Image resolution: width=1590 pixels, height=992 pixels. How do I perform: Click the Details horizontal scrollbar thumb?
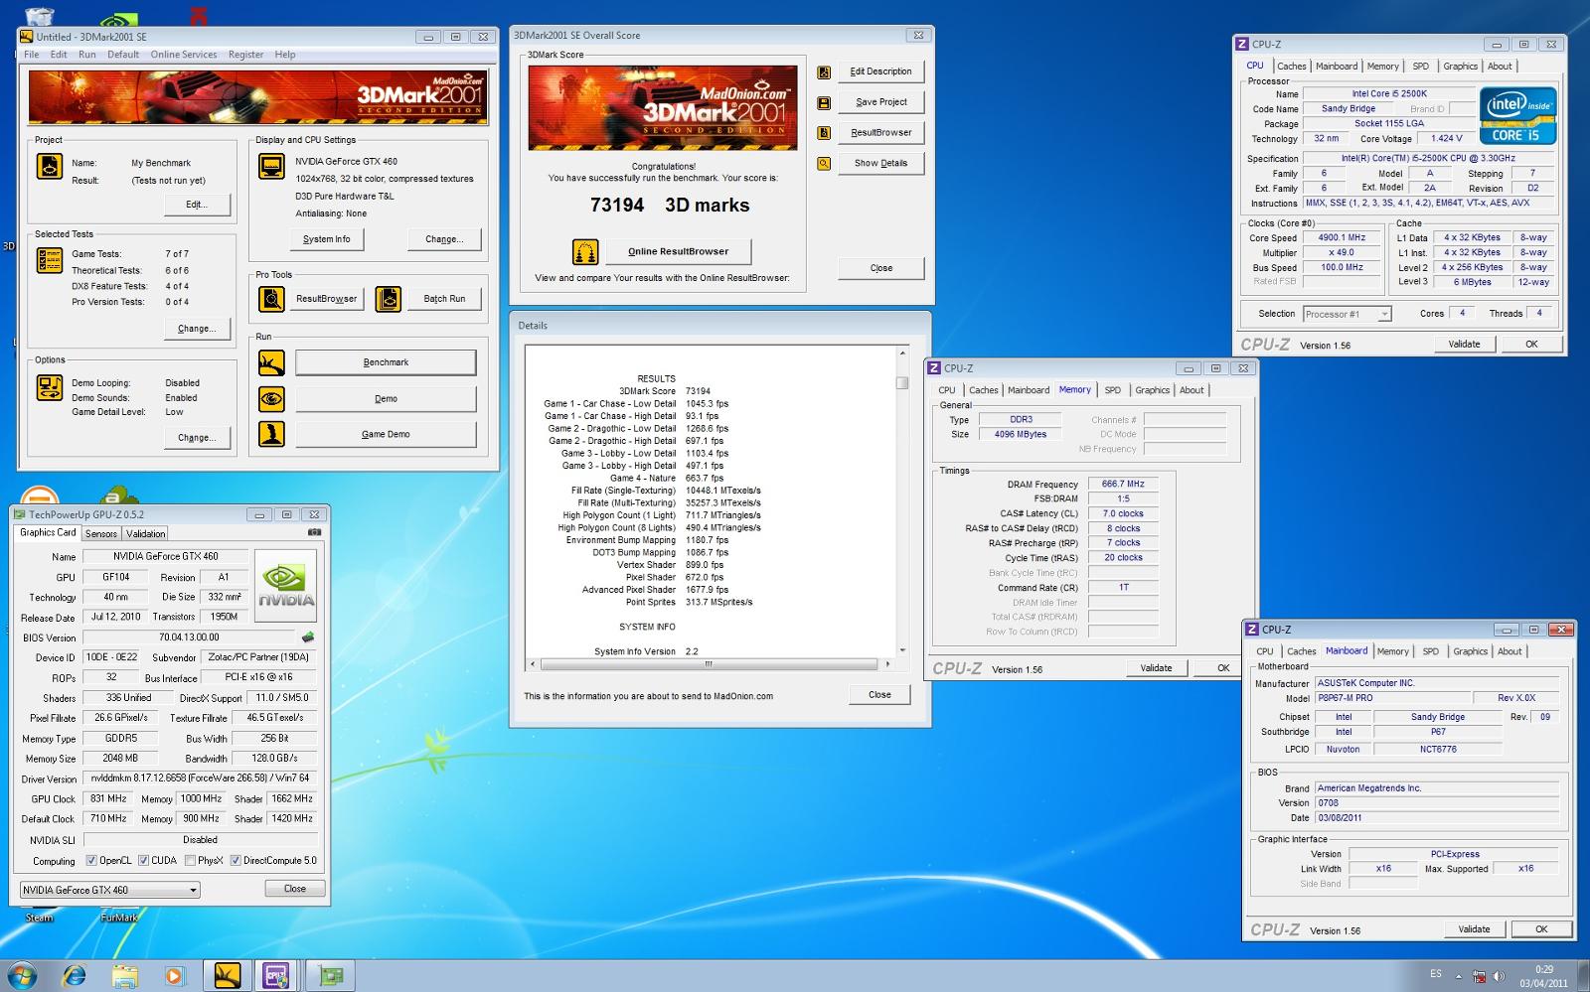point(709,663)
